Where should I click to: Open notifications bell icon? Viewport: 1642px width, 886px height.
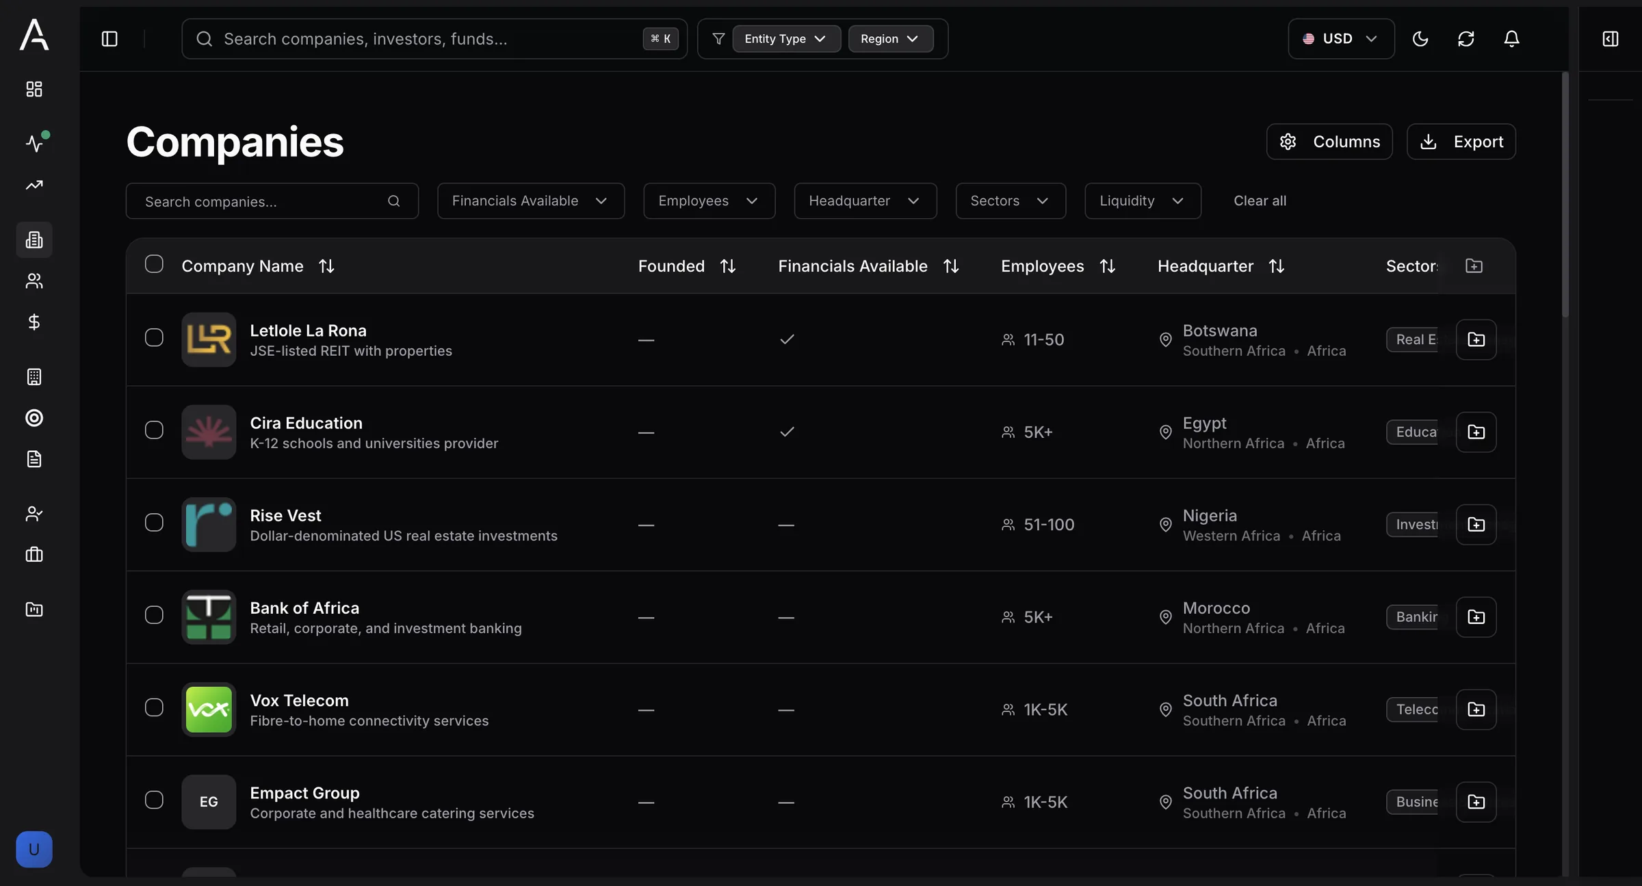[x=1511, y=39]
